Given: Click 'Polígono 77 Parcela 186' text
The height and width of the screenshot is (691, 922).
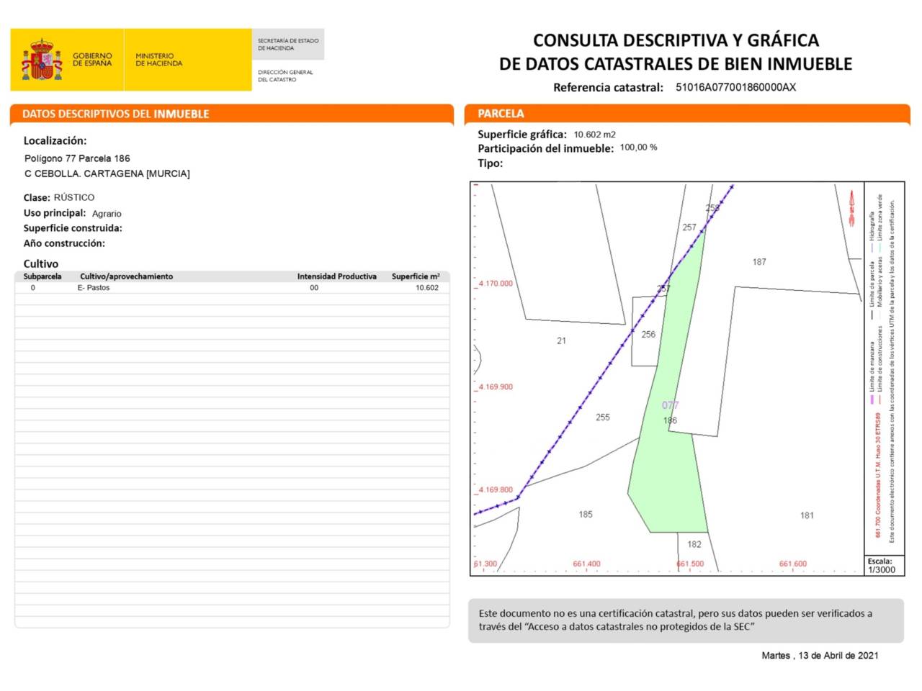Looking at the screenshot, I should (77, 158).
